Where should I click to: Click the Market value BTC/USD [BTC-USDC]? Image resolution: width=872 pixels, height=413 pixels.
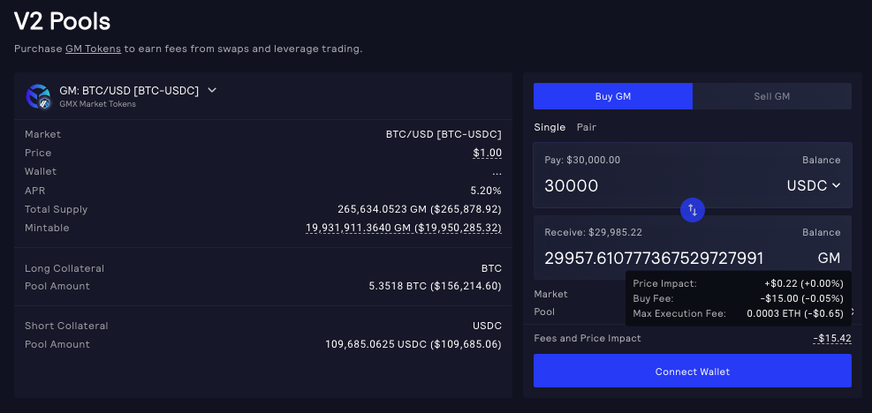click(444, 134)
